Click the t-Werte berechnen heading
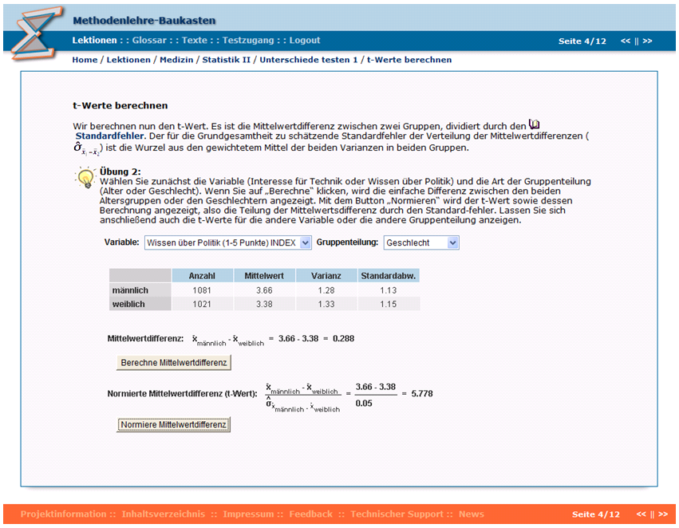 coord(120,105)
